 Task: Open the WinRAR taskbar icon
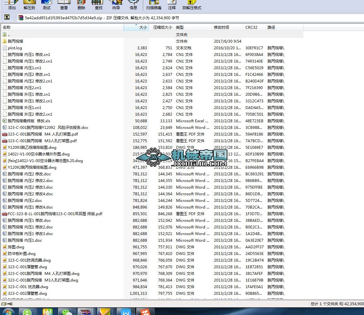(85, 312)
